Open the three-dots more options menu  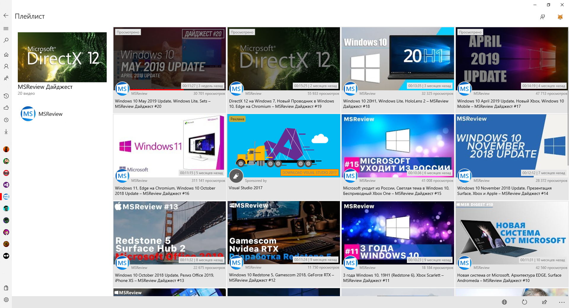(562, 302)
